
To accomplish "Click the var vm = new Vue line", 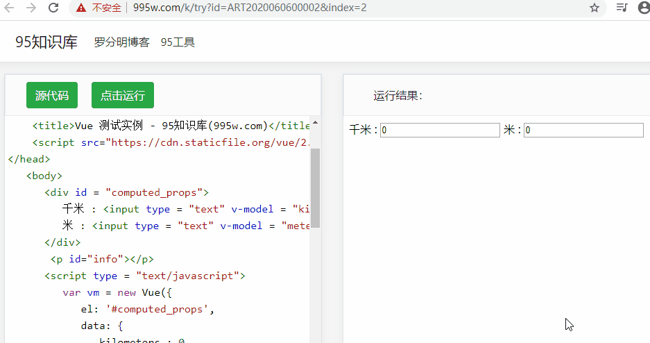I will (x=117, y=292).
